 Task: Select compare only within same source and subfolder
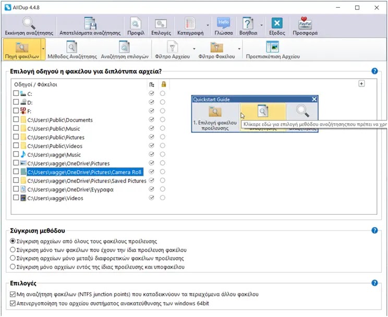pos(13,267)
